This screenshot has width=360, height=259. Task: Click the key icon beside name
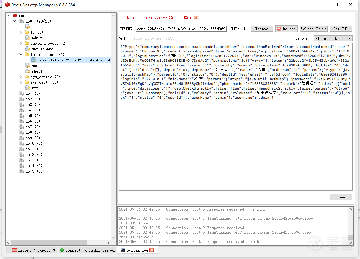click(x=27, y=65)
